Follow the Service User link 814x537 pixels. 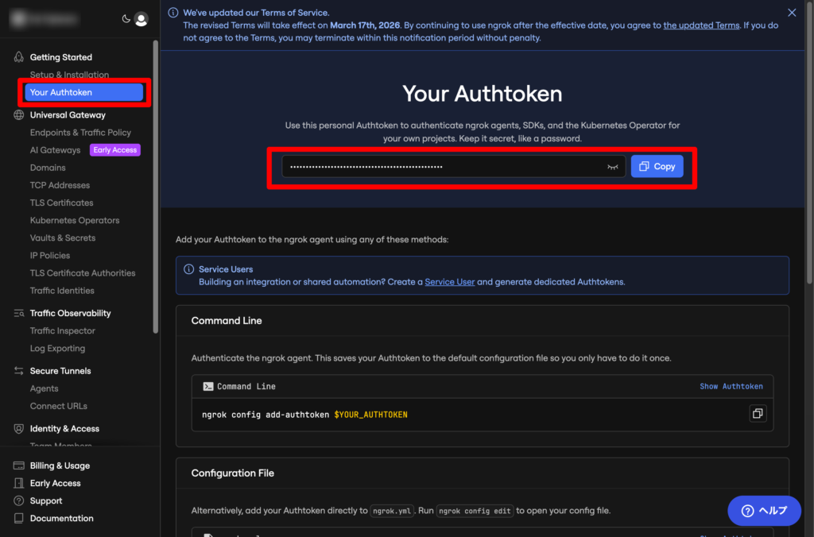[449, 282]
